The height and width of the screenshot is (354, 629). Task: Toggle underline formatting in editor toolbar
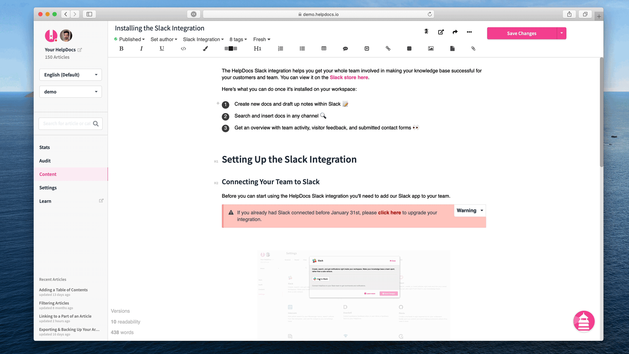[x=162, y=49]
